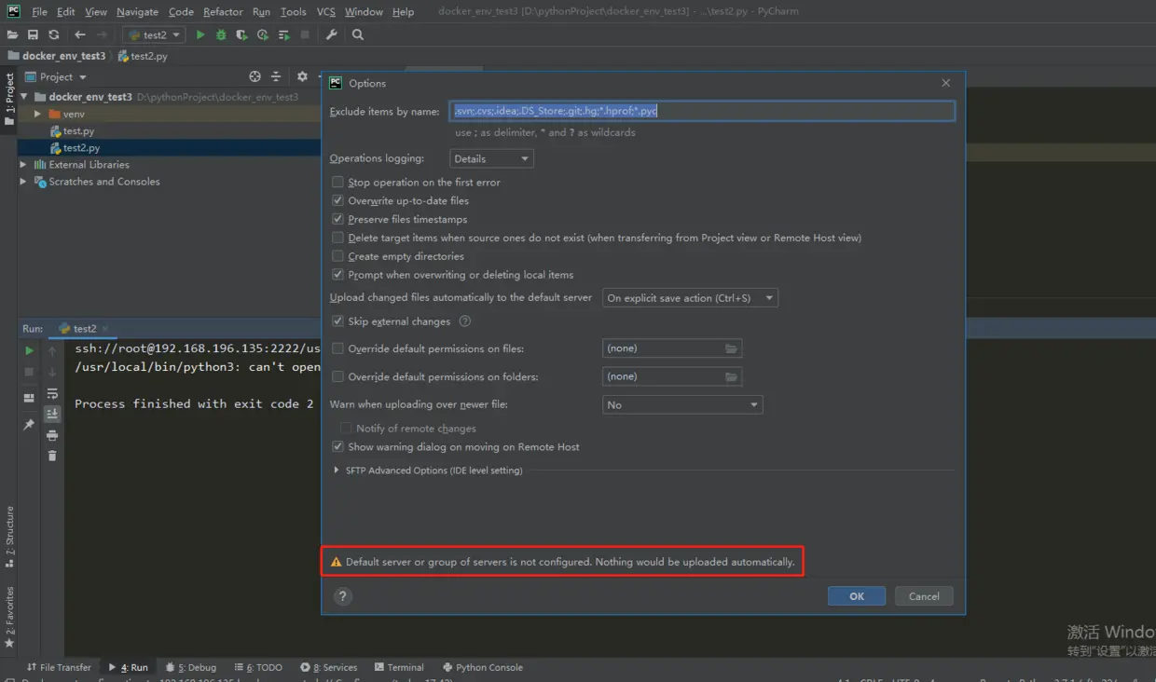Switch to Terminal tool window tab
Image resolution: width=1156 pixels, height=682 pixels.
(x=399, y=667)
